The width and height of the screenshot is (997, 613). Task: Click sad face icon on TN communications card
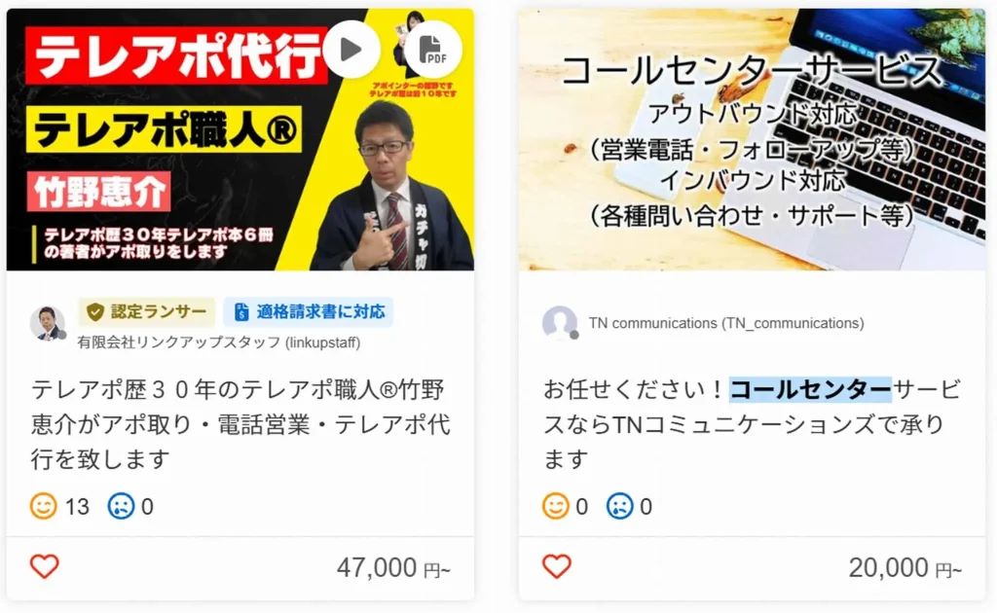(x=620, y=506)
